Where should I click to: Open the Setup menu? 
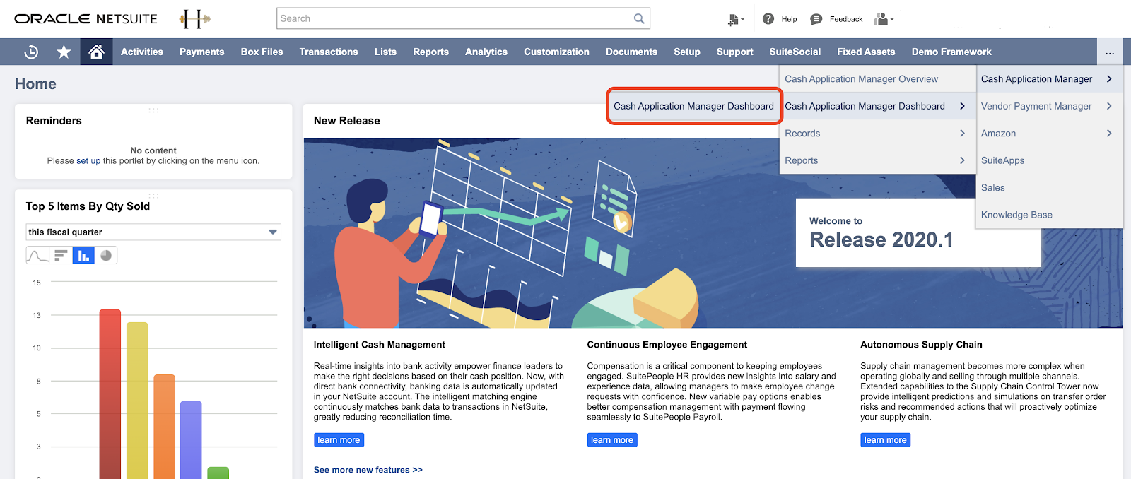click(687, 52)
